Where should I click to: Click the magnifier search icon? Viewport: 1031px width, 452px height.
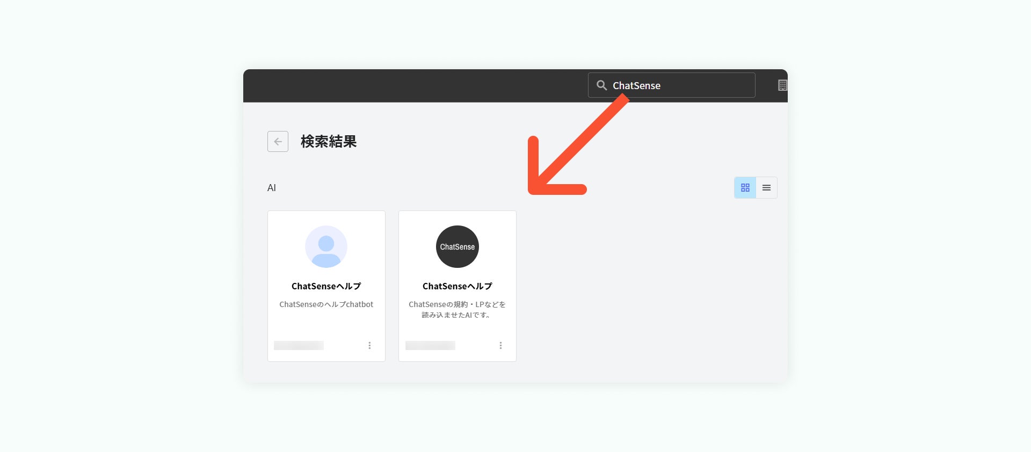tap(601, 85)
